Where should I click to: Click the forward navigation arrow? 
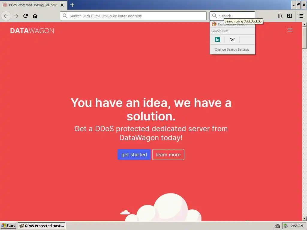pyautogui.click(x=16, y=16)
